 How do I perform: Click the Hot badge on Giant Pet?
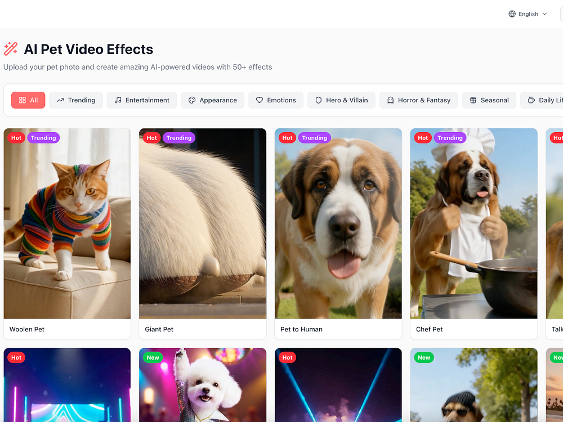pyautogui.click(x=152, y=138)
